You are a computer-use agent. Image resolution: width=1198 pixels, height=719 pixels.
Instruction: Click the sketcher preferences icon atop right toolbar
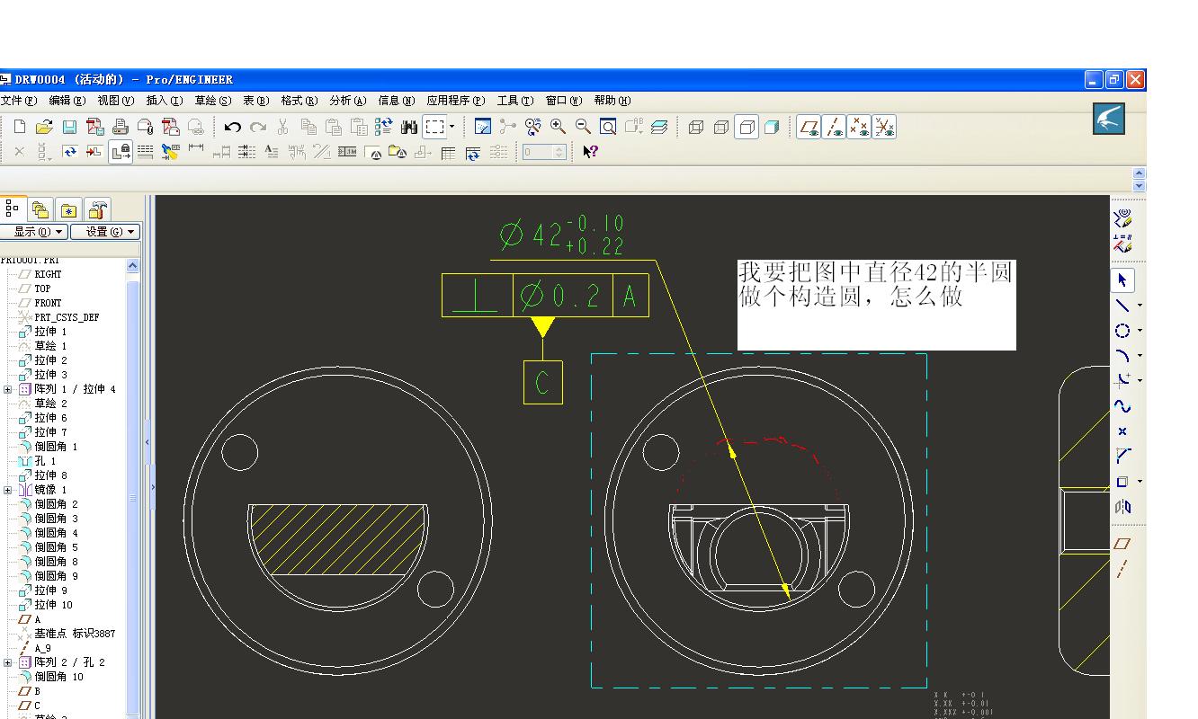[x=1122, y=218]
